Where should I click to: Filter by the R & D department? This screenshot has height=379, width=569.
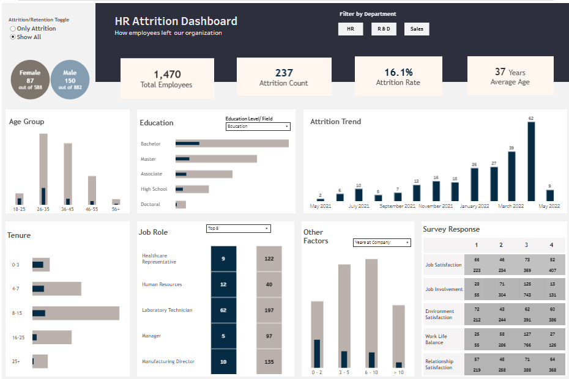(x=384, y=29)
